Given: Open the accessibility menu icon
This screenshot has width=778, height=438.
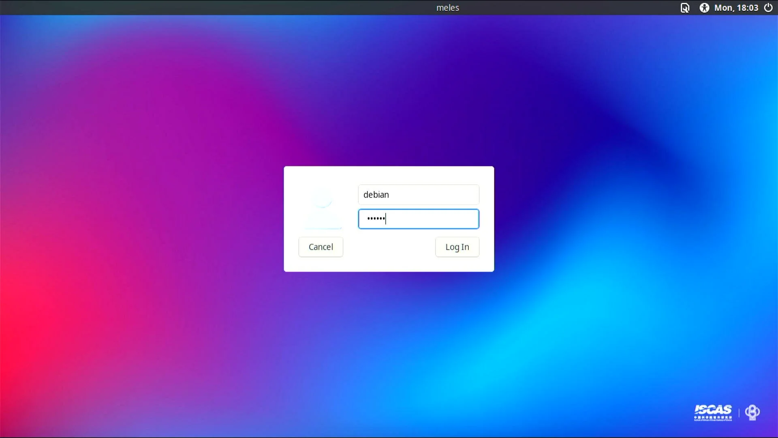Looking at the screenshot, I should 704,8.
